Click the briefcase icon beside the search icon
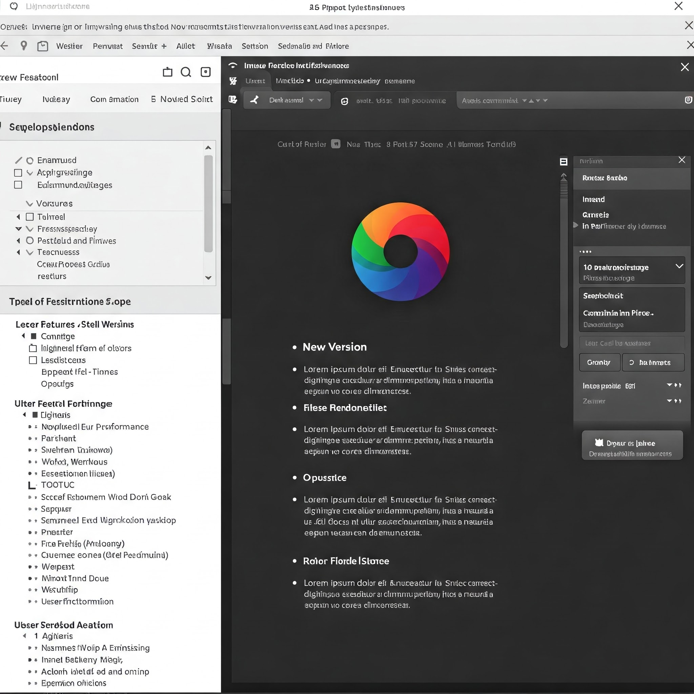This screenshot has height=694, width=694. point(167,72)
